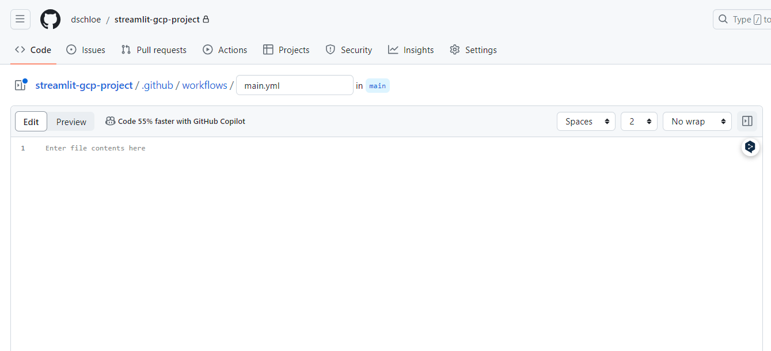This screenshot has height=351, width=771.
Task: Click the file contents editor area
Action: pyautogui.click(x=386, y=244)
